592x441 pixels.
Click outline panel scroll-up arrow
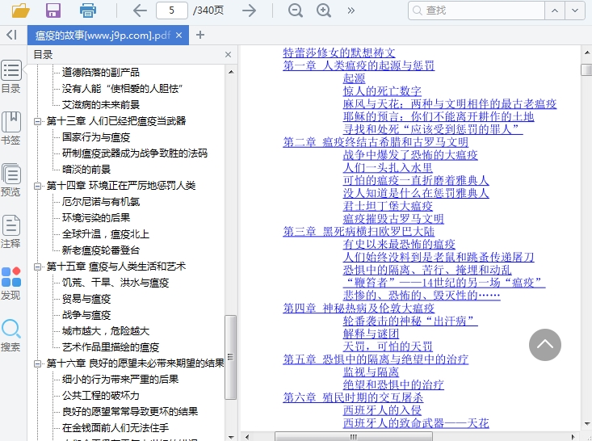[231, 71]
